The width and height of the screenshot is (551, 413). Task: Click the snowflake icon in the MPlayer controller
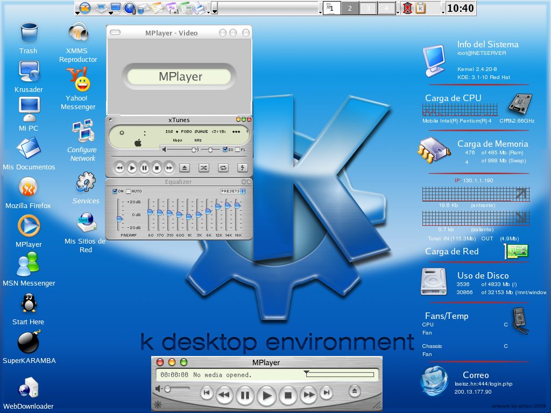coord(158,404)
